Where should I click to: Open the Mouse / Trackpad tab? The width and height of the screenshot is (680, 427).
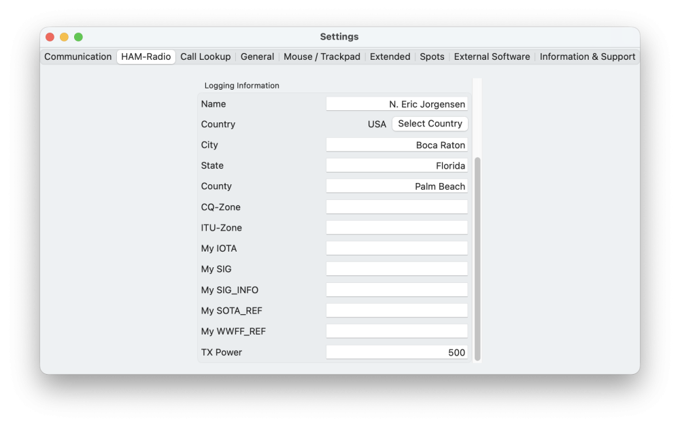point(322,56)
